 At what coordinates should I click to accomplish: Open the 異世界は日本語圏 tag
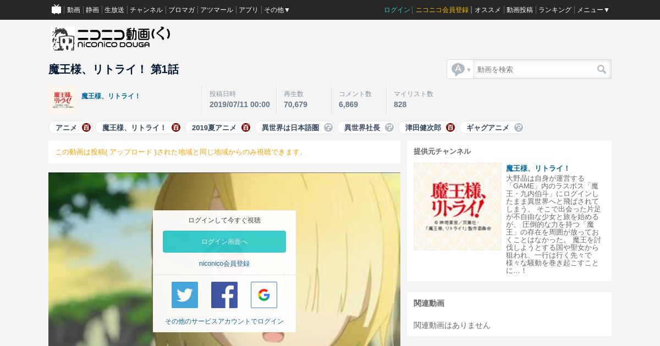290,127
